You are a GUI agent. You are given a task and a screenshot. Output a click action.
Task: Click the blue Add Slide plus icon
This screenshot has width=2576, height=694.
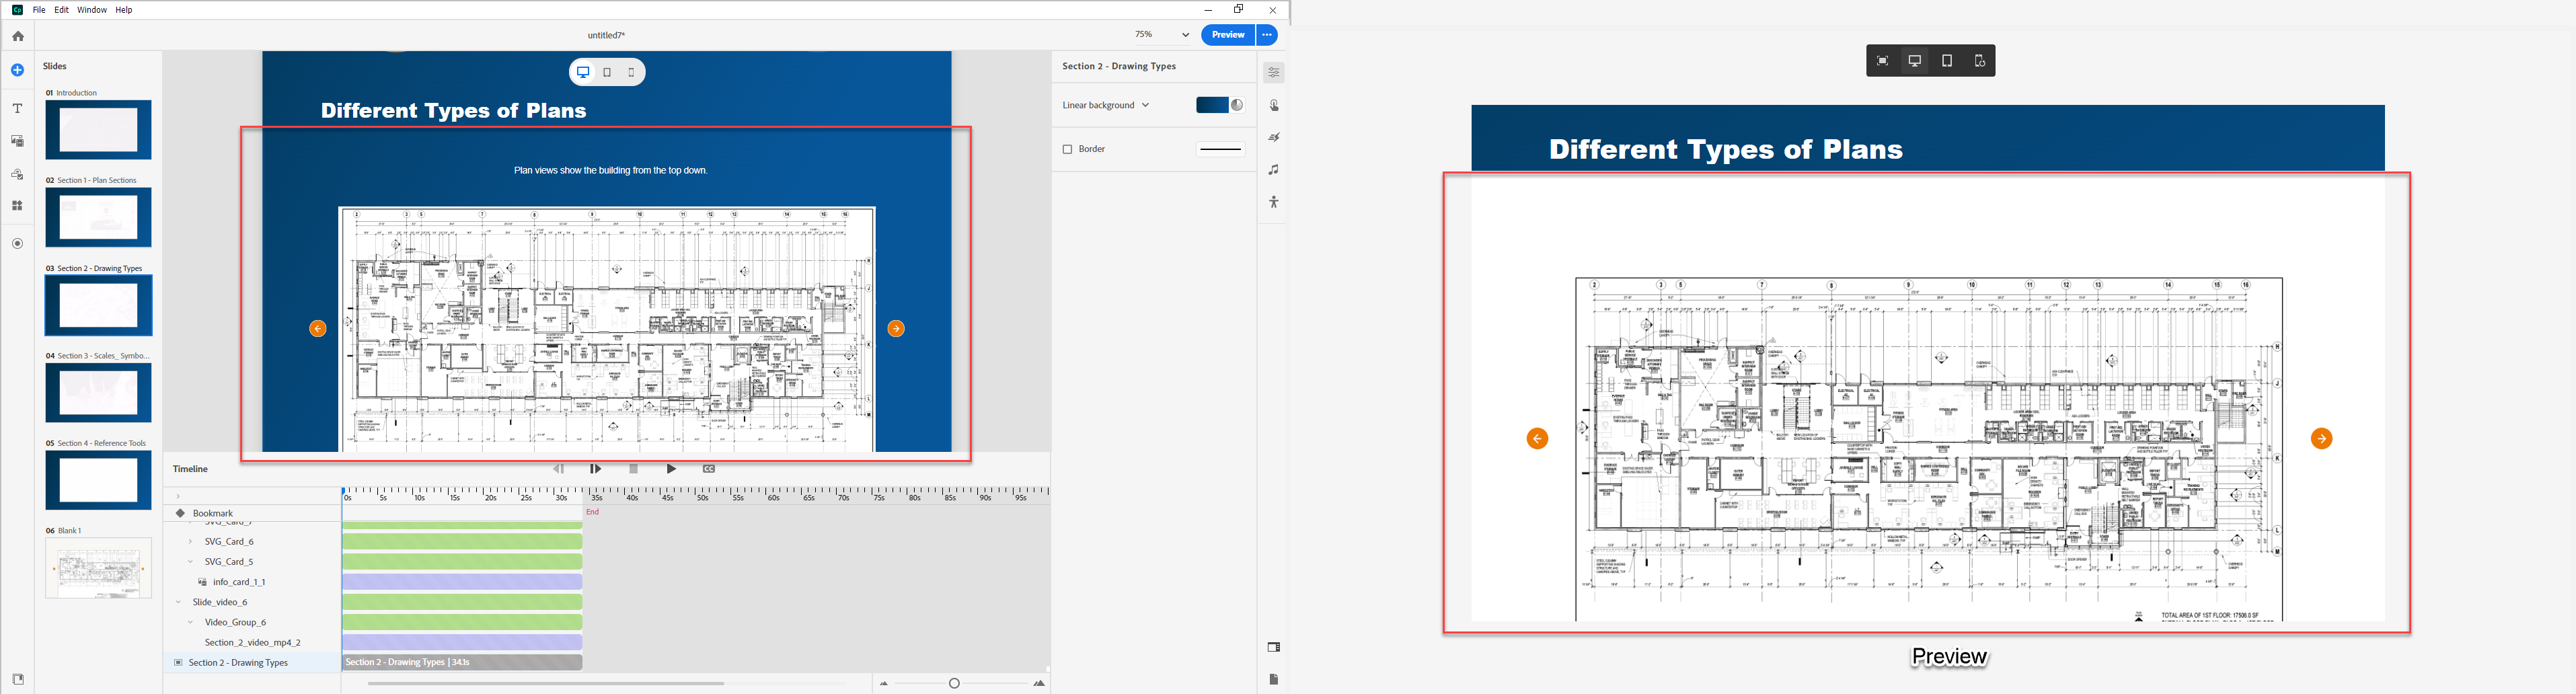[x=18, y=70]
